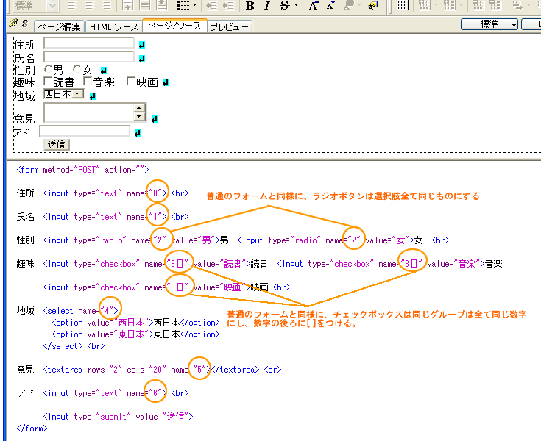Click the 東日本 option source line
This screenshot has width=541, height=441.
[135, 334]
